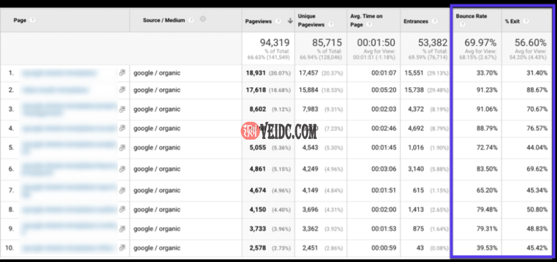
Task: Click exit rate value 45.42%
Action: click(537, 248)
